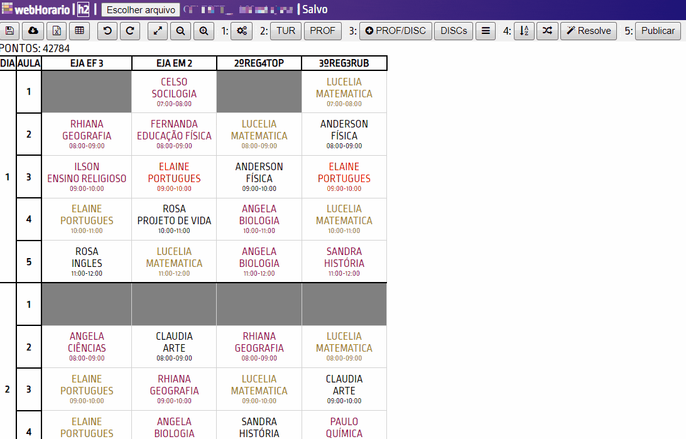Redo the last change
This screenshot has width=686, height=439.
point(130,31)
